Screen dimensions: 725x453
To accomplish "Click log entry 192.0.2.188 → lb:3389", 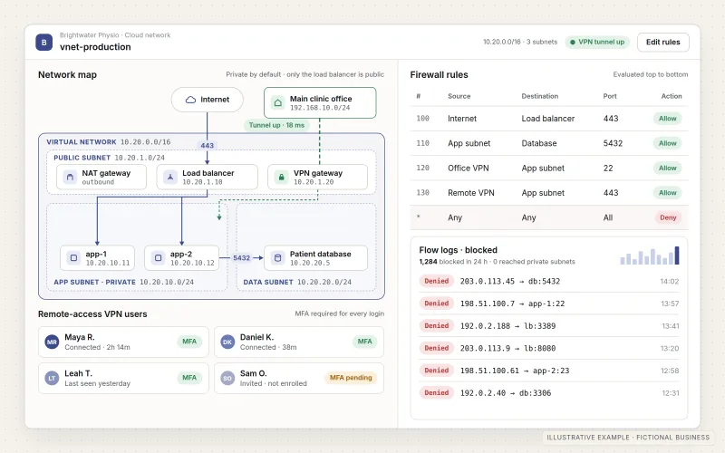I will [549, 326].
